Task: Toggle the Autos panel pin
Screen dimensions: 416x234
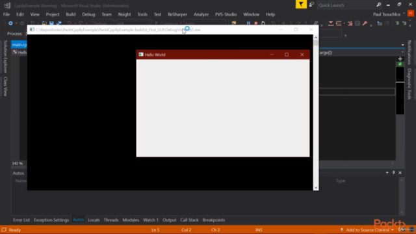Action: pos(393,173)
